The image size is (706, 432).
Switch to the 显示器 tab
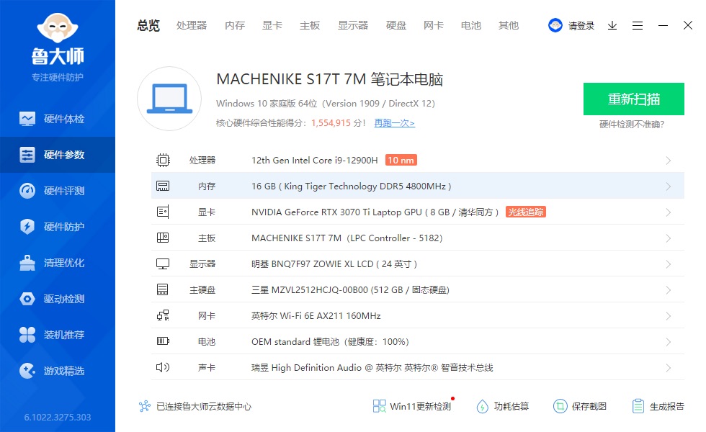(353, 26)
